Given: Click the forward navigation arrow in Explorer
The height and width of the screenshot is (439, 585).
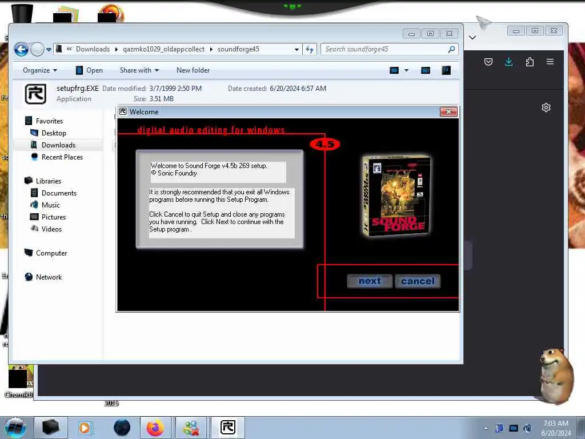Looking at the screenshot, I should 37,49.
